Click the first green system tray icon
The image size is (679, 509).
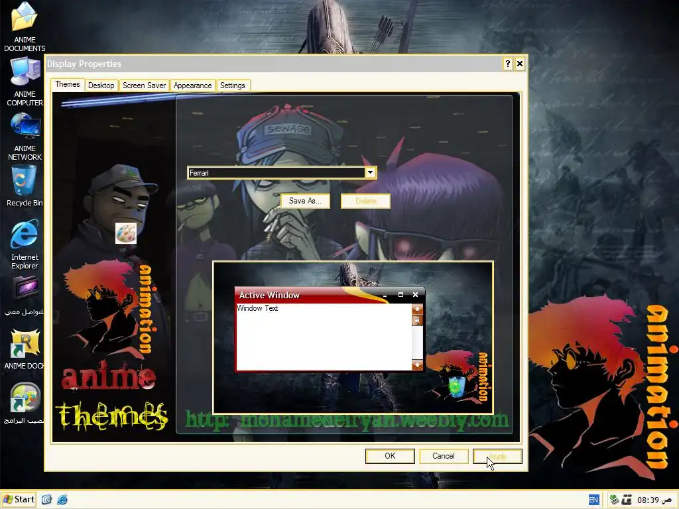[x=614, y=500]
